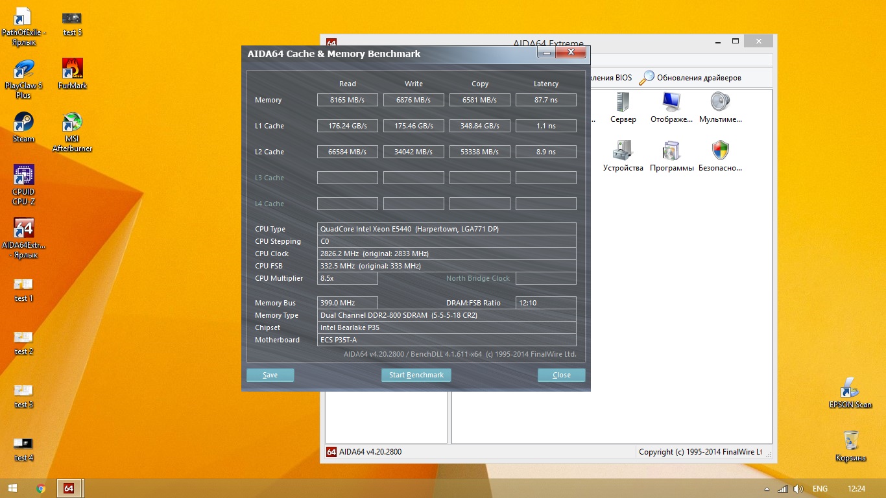886x498 pixels.
Task: Click the L1 Cache Write value 175.46 GB/s
Action: coord(414,126)
